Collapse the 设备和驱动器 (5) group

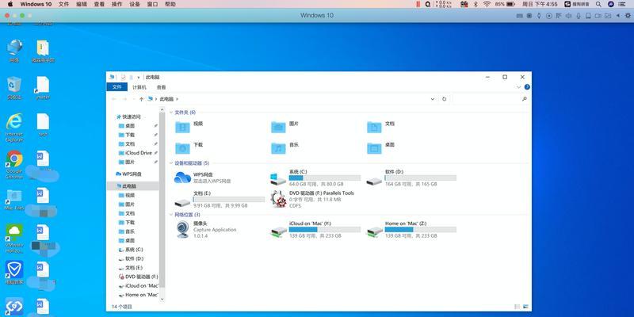(171, 163)
